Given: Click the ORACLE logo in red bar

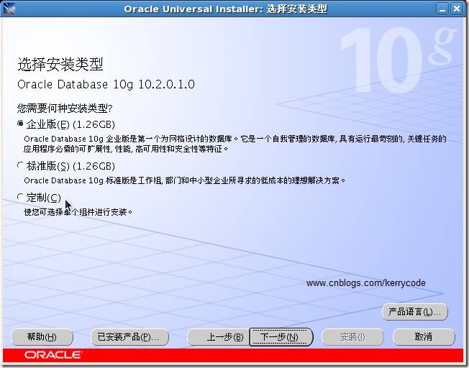Looking at the screenshot, I should tap(53, 355).
